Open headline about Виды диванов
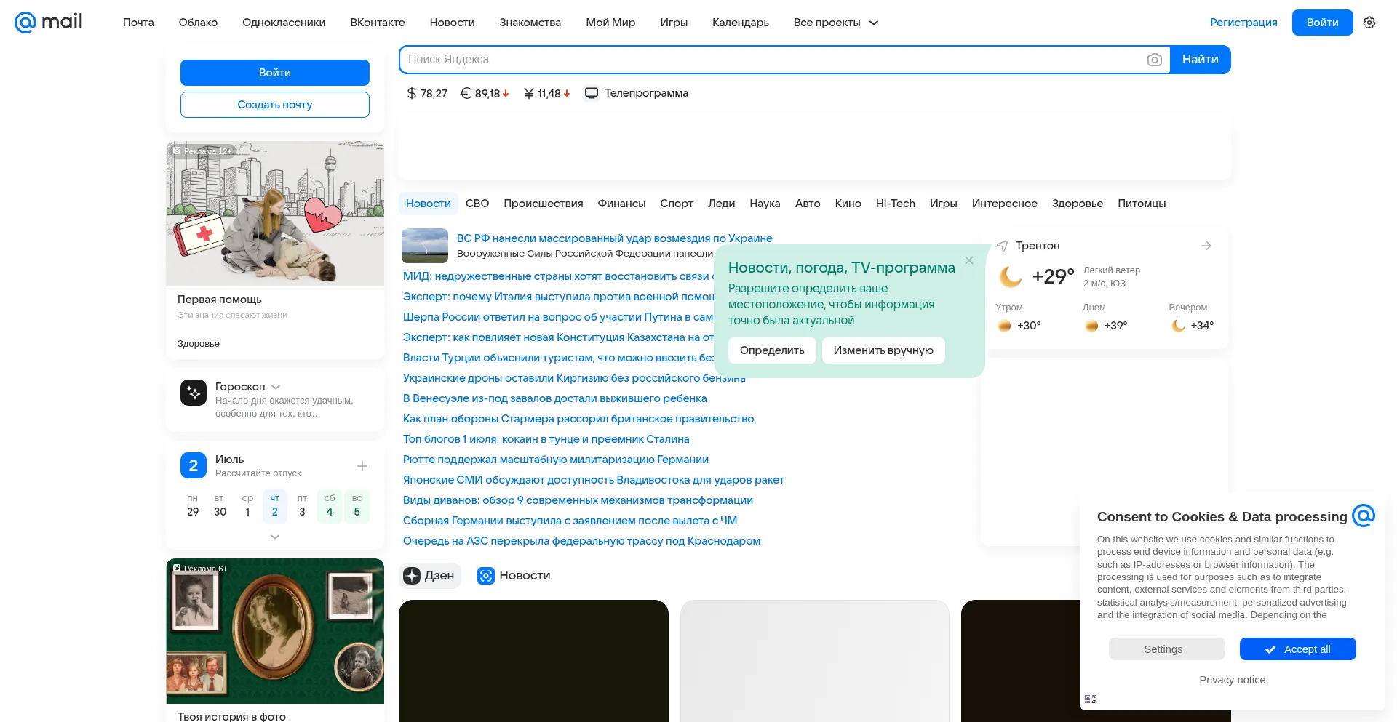 click(578, 500)
